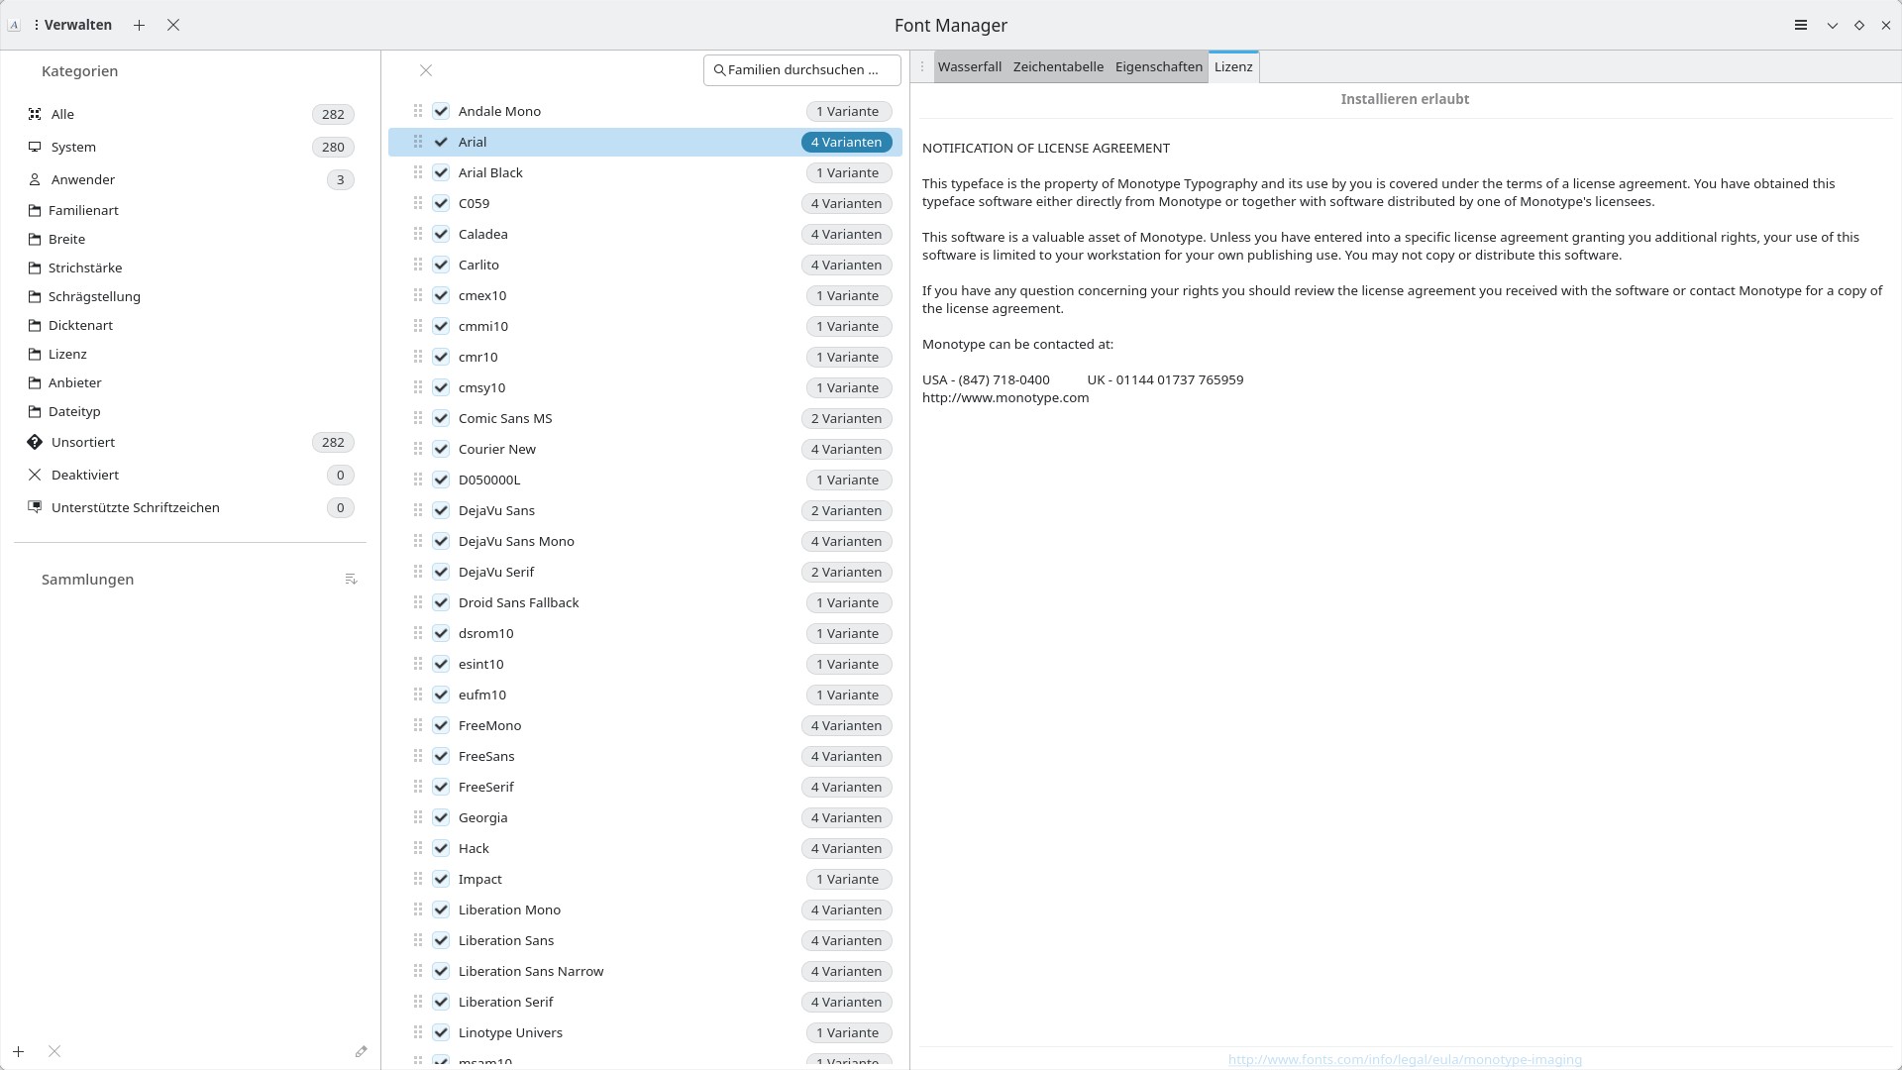The width and height of the screenshot is (1902, 1070).
Task: Uncheck the Andale Mono font checkbox
Action: pyautogui.click(x=441, y=111)
